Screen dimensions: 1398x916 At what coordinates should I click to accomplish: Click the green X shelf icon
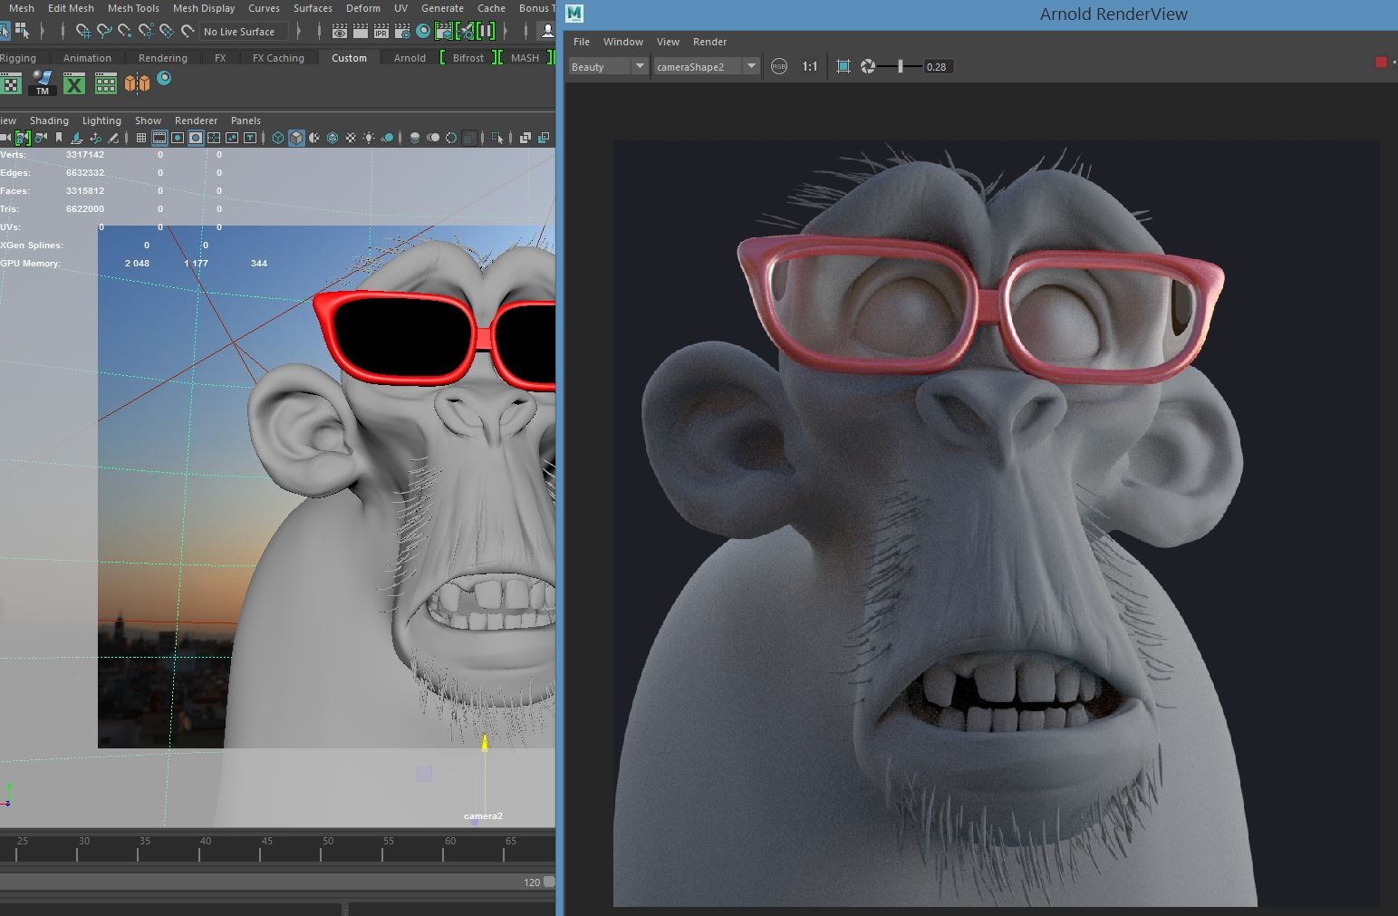[x=74, y=84]
